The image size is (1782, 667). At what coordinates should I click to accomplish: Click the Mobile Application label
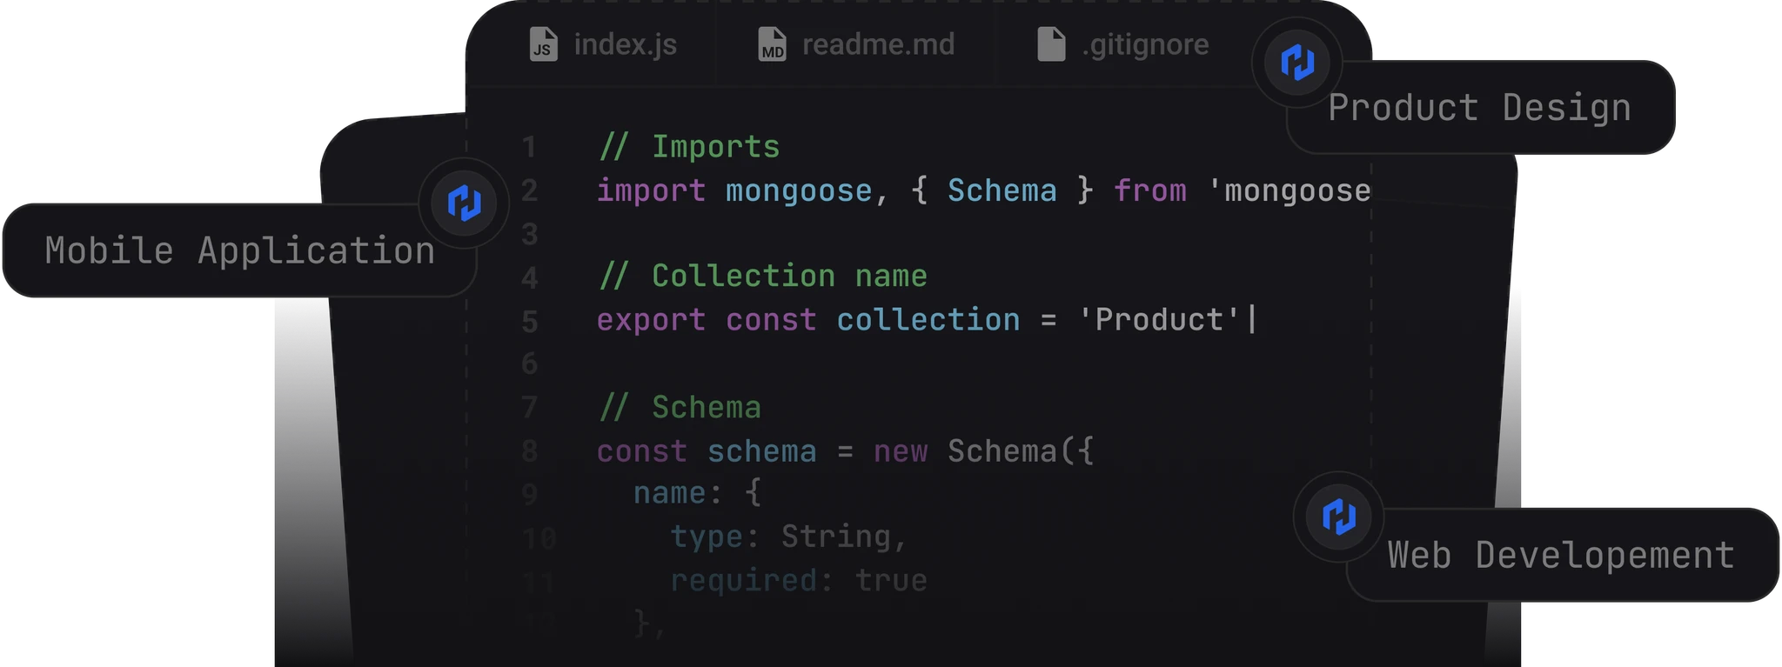(239, 251)
